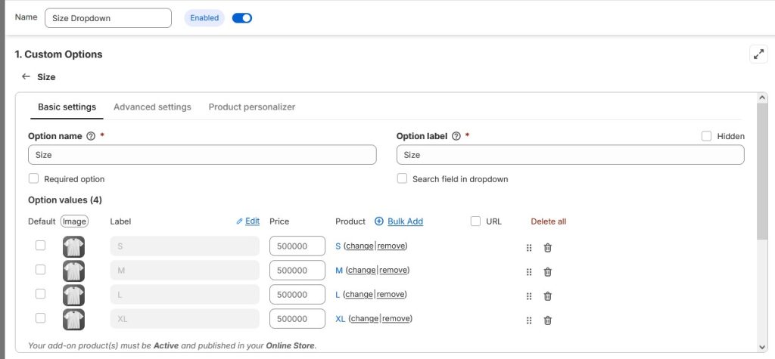The image size is (775, 359).
Task: Click change link for S product
Action: point(359,246)
